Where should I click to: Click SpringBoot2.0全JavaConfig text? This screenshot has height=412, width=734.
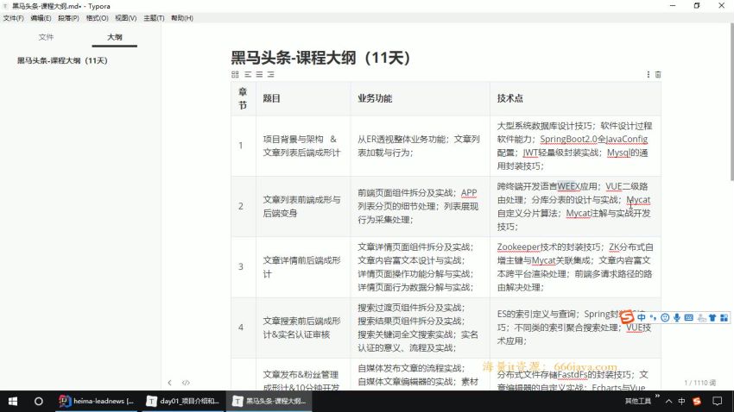(593, 140)
